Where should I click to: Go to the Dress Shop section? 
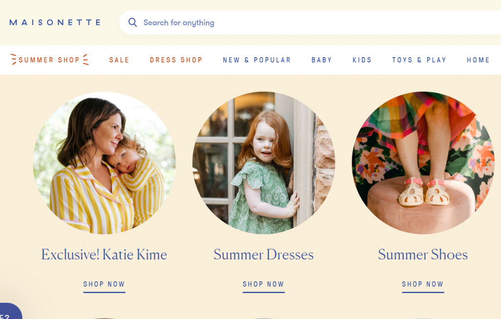(176, 60)
